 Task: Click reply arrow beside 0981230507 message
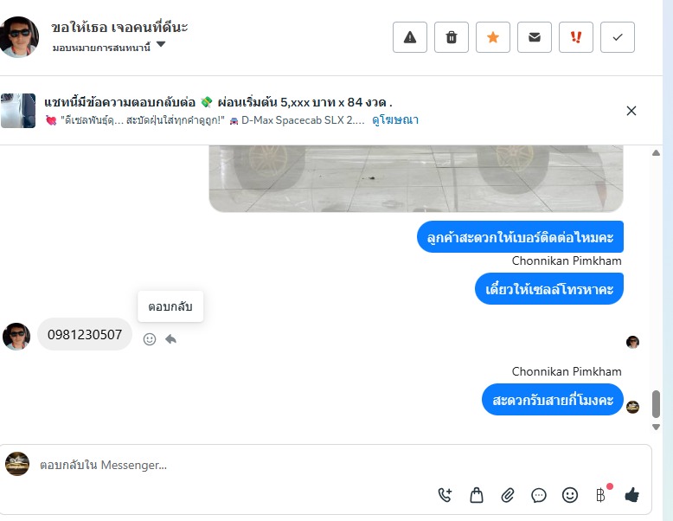pyautogui.click(x=170, y=339)
